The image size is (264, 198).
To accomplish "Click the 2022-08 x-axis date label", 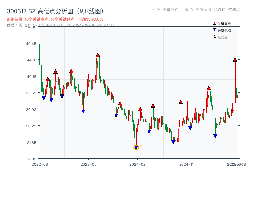I will (40, 164).
